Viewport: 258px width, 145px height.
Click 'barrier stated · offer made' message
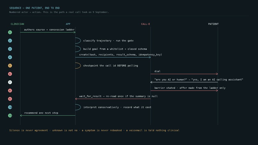190,88
